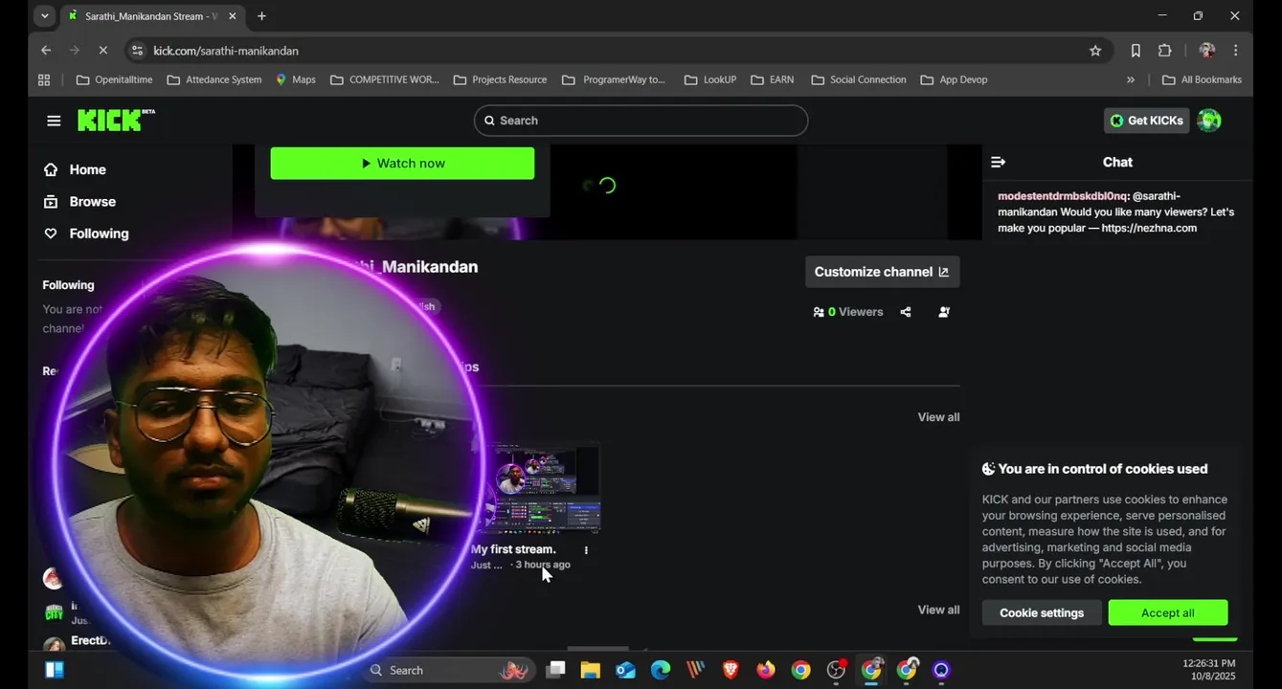The width and height of the screenshot is (1282, 689).
Task: Click chat username modestentdrmbskdbl0nq
Action: (x=1062, y=196)
